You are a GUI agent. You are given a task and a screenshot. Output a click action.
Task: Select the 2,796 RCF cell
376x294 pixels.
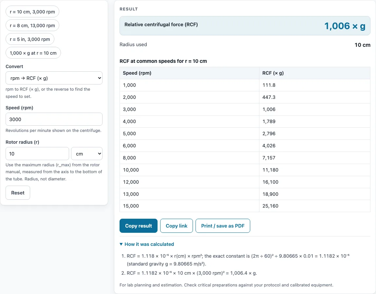point(315,134)
